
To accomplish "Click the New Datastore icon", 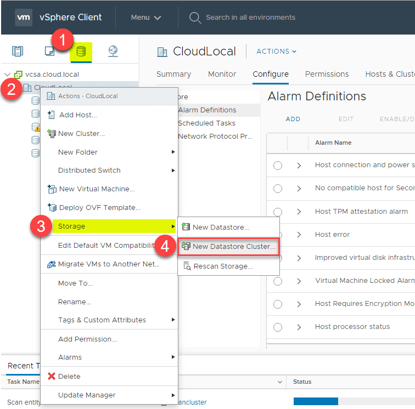I will pos(186,226).
